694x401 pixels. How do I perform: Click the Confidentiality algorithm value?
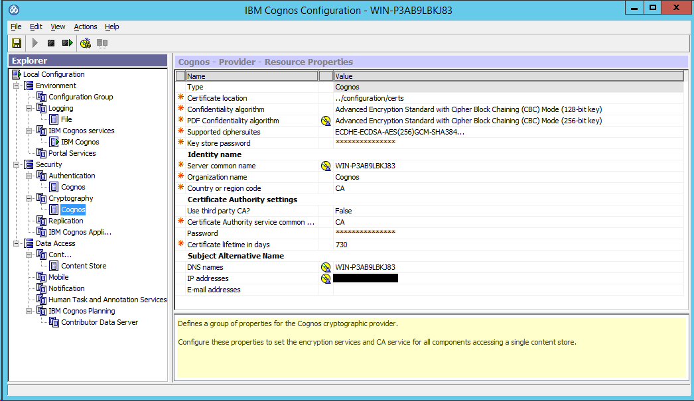point(508,109)
